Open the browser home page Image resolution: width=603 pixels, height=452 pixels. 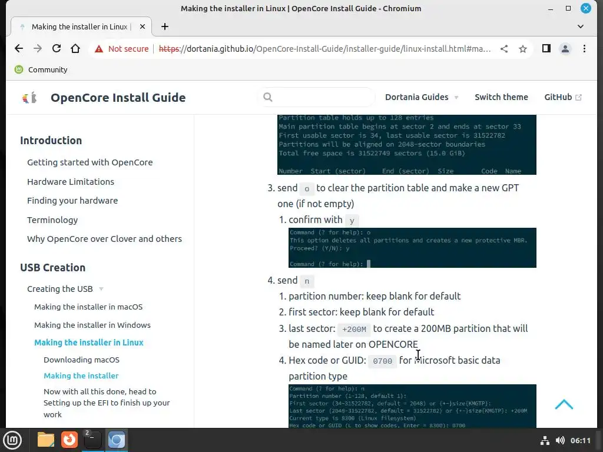click(x=75, y=48)
